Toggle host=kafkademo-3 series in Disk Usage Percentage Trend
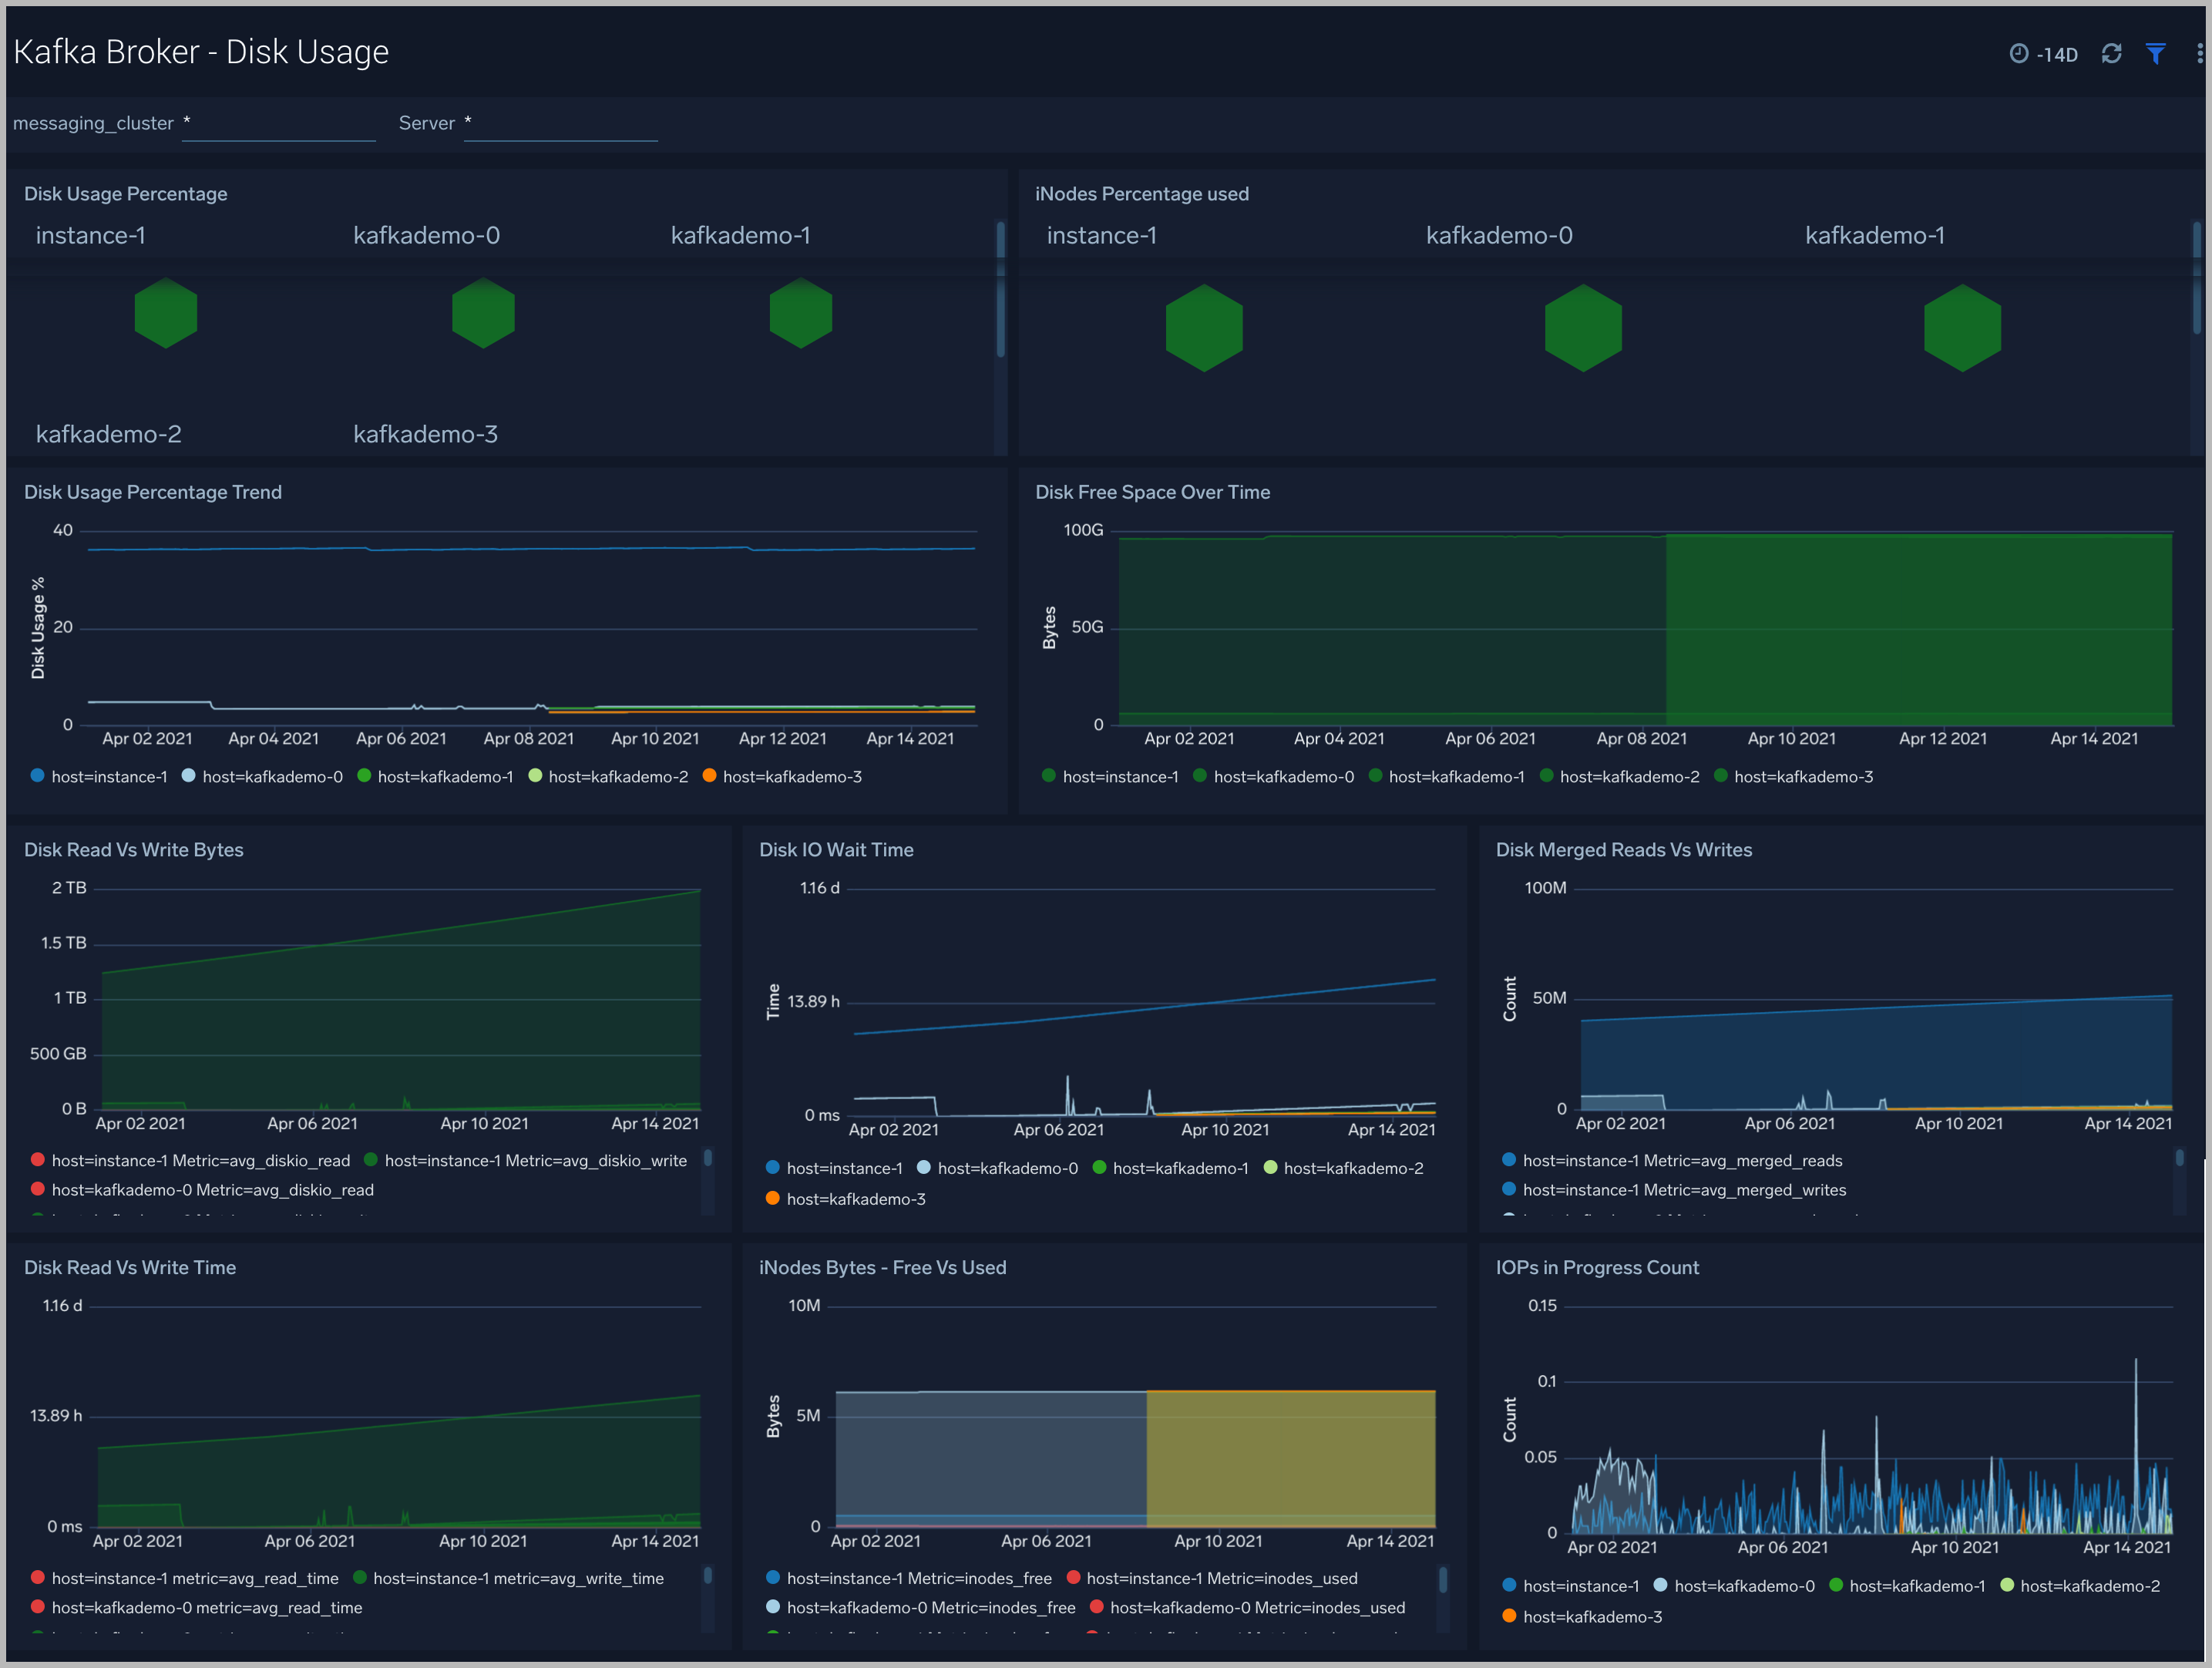2212x1668 pixels. coord(791,776)
